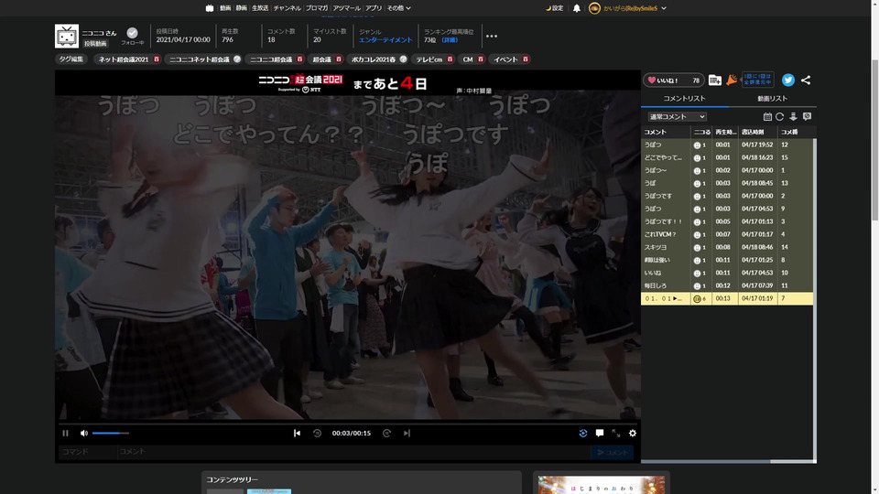Jump to the video start

pos(297,433)
